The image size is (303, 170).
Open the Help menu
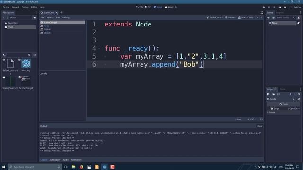(42, 7)
